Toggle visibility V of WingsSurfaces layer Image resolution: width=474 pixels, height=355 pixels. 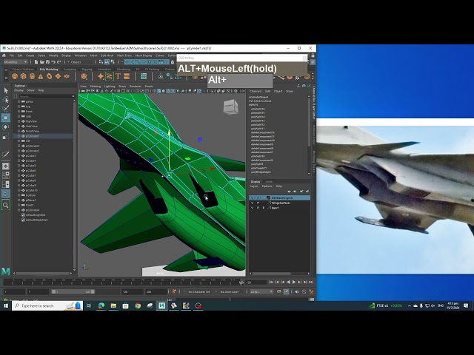tap(252, 203)
